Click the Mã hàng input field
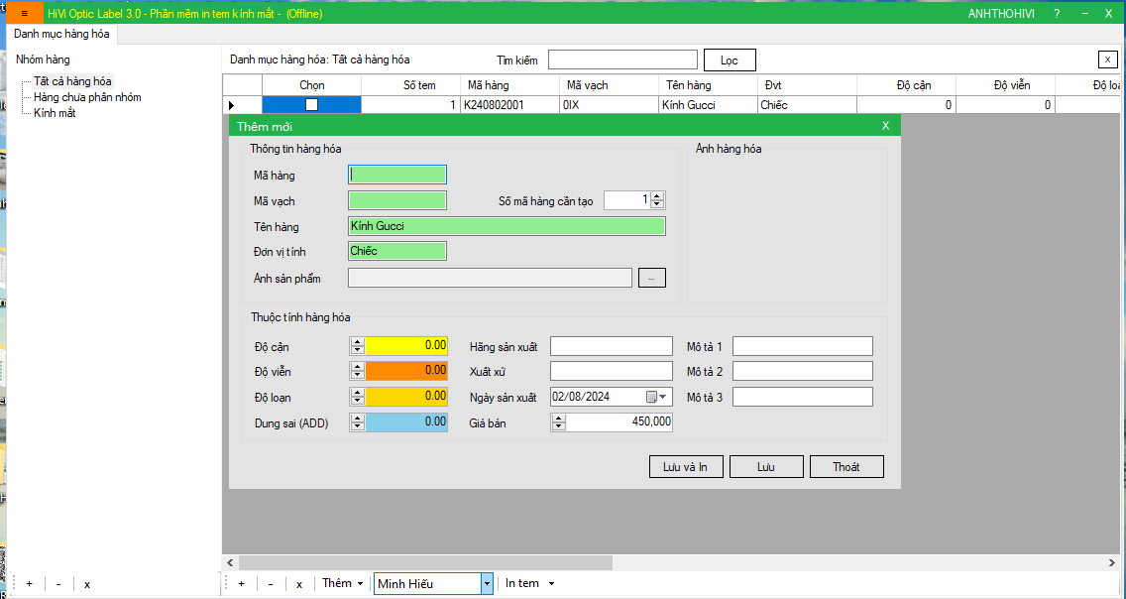This screenshot has width=1126, height=599. point(397,175)
